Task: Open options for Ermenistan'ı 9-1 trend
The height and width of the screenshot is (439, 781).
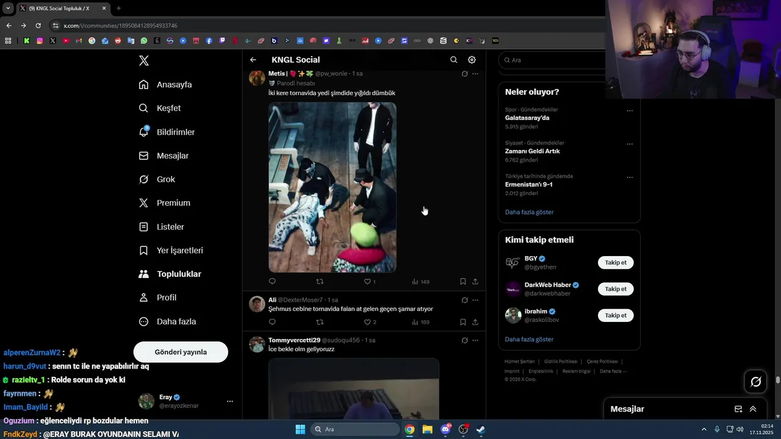Action: click(x=630, y=177)
